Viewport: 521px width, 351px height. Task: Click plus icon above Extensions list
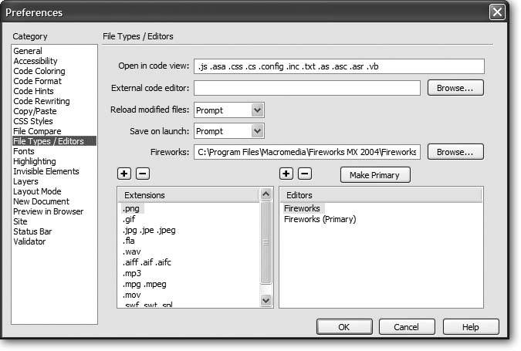coord(123,174)
